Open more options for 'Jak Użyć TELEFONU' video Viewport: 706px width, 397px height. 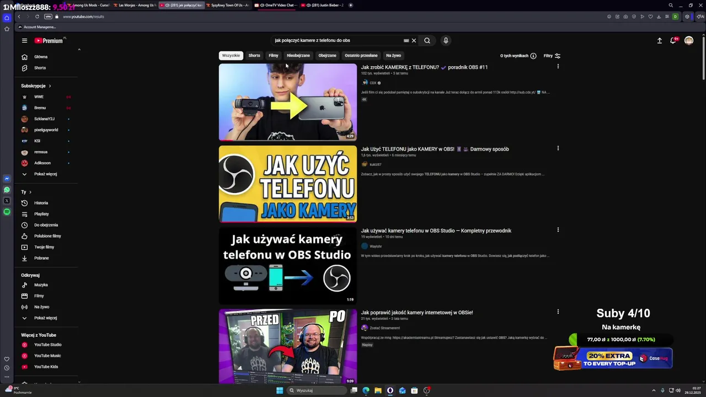(558, 148)
